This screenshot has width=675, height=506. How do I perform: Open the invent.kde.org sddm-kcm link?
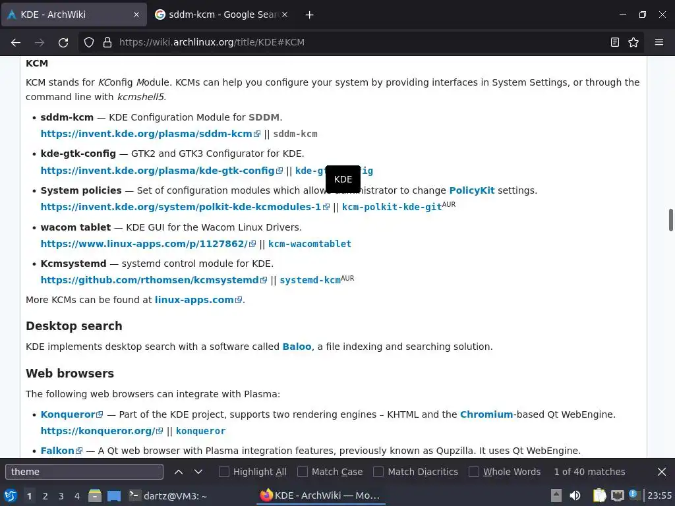[150, 134]
